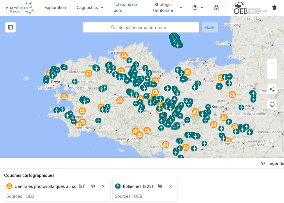Click the Granville label on the map

point(223,43)
